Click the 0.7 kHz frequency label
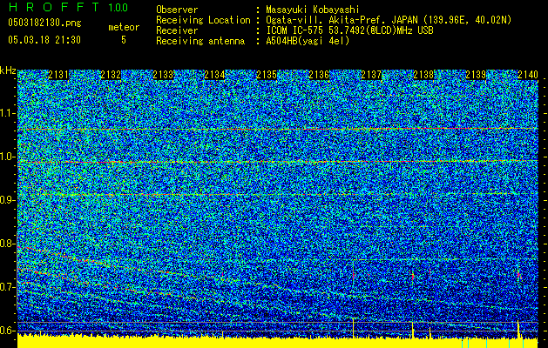The width and height of the screenshot is (548, 348). (8, 287)
